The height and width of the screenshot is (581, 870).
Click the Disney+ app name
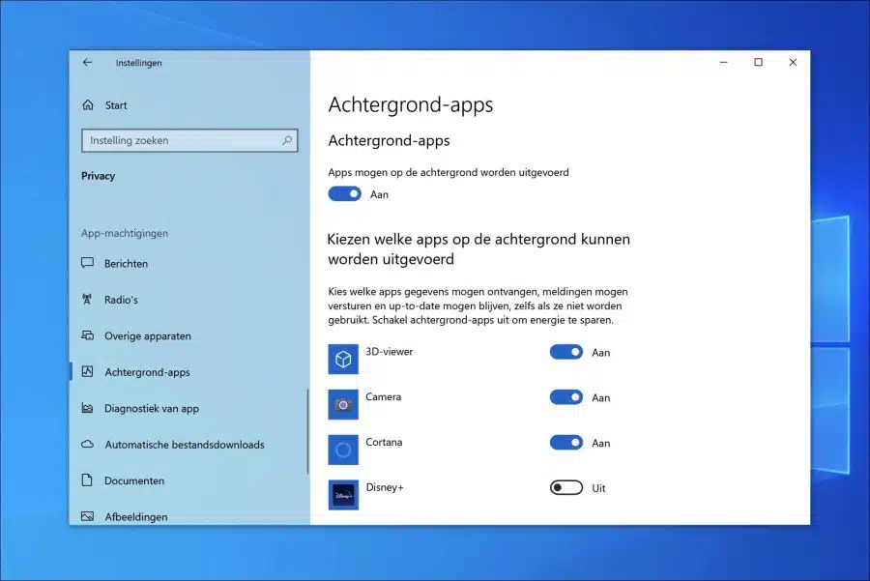[385, 487]
